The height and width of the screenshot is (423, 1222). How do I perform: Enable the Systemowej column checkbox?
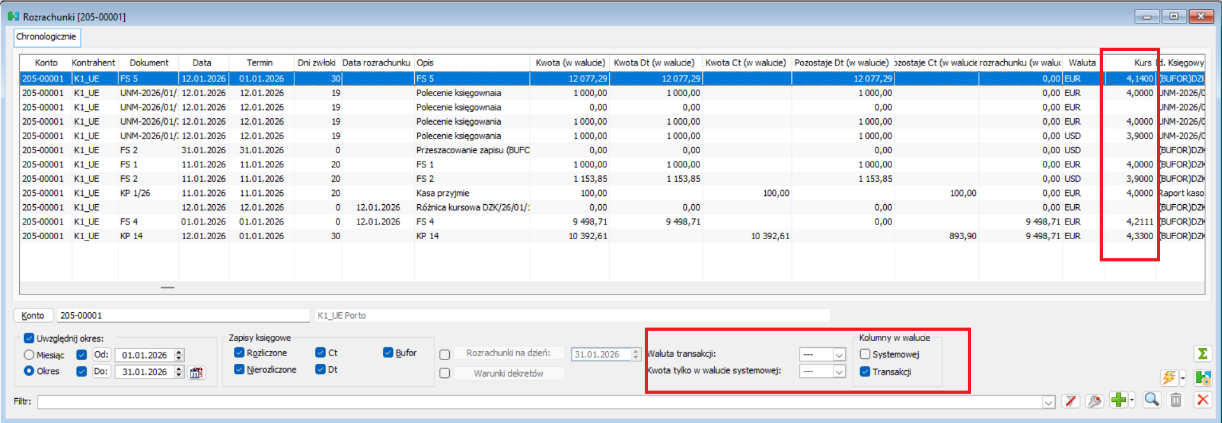click(865, 354)
